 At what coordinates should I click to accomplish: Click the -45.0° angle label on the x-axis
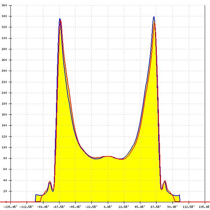[x=75, y=207]
